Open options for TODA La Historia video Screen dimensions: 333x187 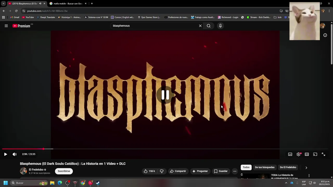pos(309,176)
